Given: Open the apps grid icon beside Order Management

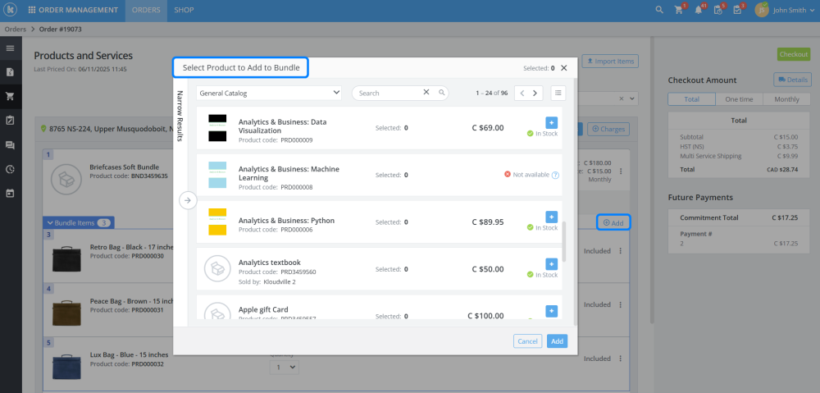Looking at the screenshot, I should pyautogui.click(x=32, y=10).
